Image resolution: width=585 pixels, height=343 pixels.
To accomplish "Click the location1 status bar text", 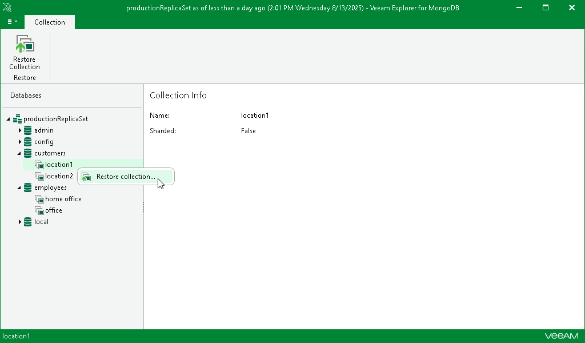I will 16,336.
